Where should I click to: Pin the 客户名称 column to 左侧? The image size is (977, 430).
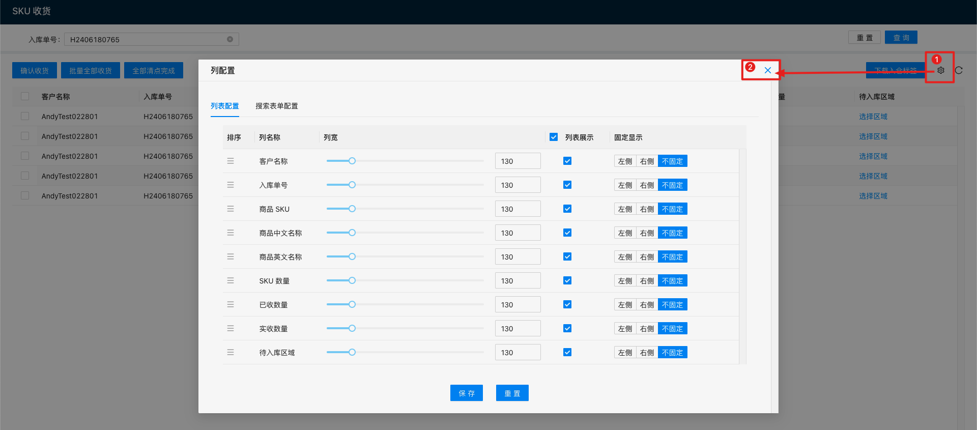point(625,161)
